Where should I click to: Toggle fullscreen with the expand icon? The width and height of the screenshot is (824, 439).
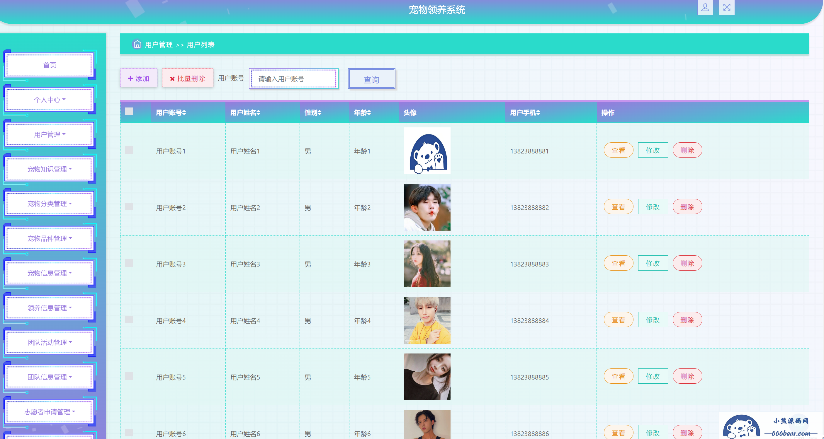coord(727,7)
